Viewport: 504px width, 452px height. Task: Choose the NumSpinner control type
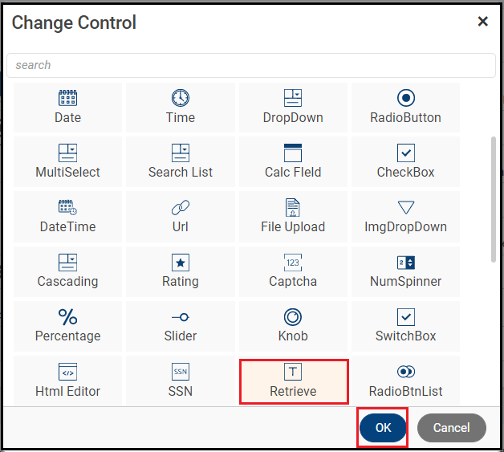click(405, 271)
